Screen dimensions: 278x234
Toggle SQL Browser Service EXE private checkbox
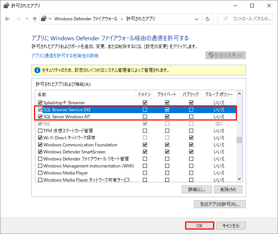click(167, 110)
